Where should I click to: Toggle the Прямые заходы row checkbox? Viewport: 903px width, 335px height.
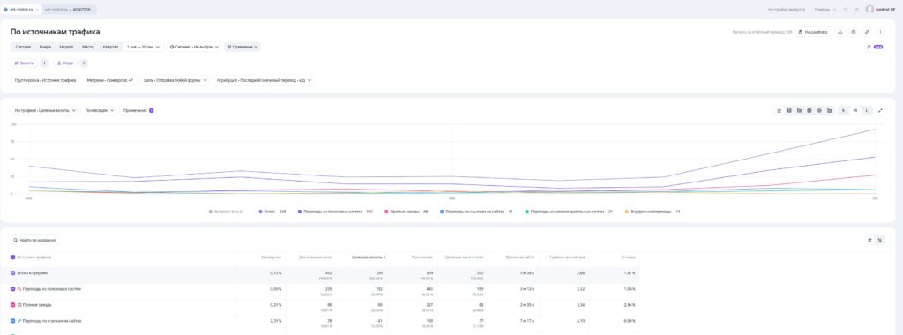point(13,304)
